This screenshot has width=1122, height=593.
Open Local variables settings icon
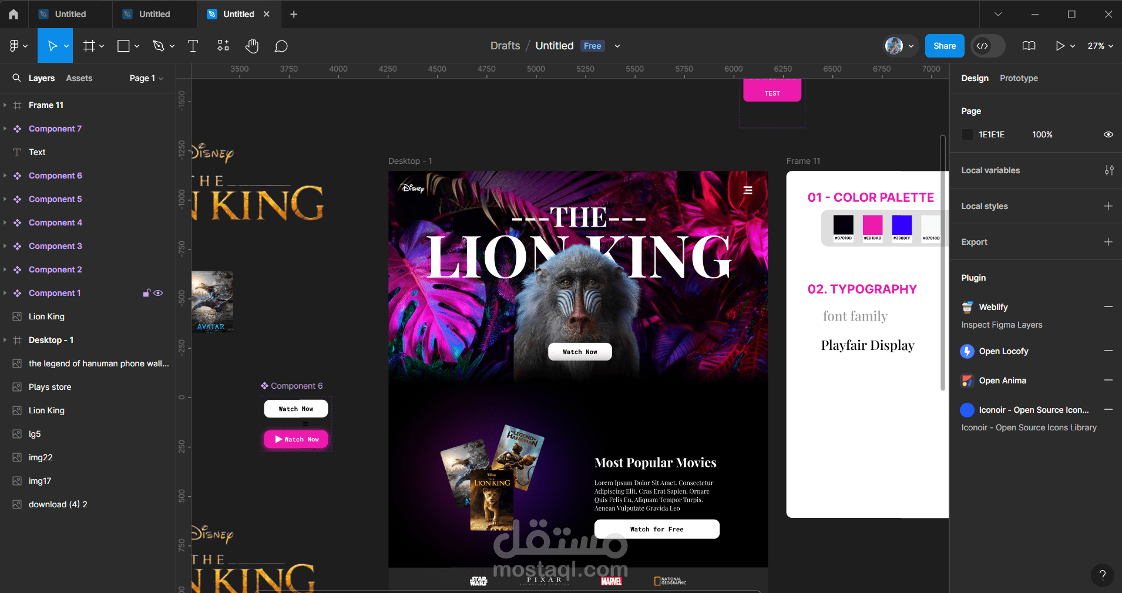point(1108,170)
